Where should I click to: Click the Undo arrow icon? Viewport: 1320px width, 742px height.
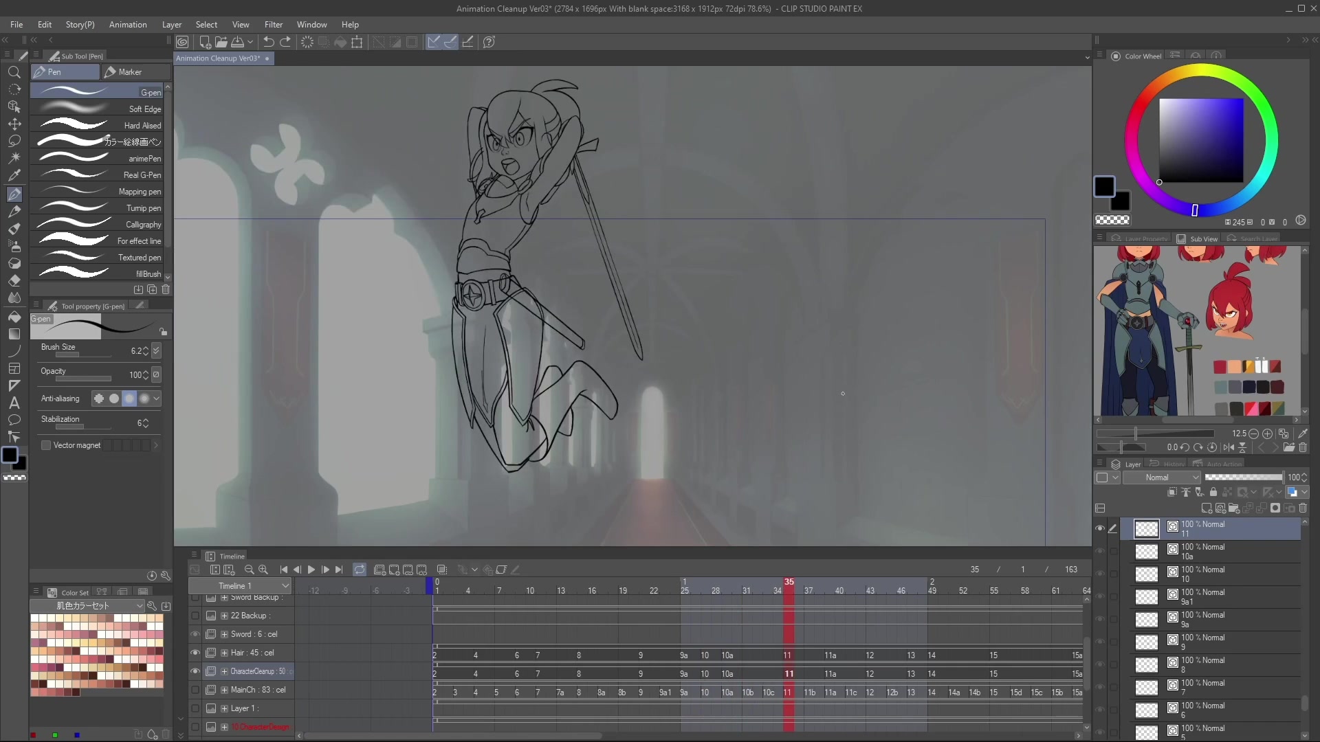[269, 42]
